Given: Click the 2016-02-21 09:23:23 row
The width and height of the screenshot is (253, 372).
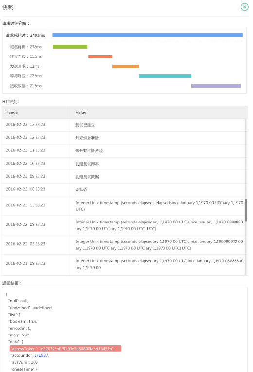Looking at the screenshot, I should click(123, 264).
